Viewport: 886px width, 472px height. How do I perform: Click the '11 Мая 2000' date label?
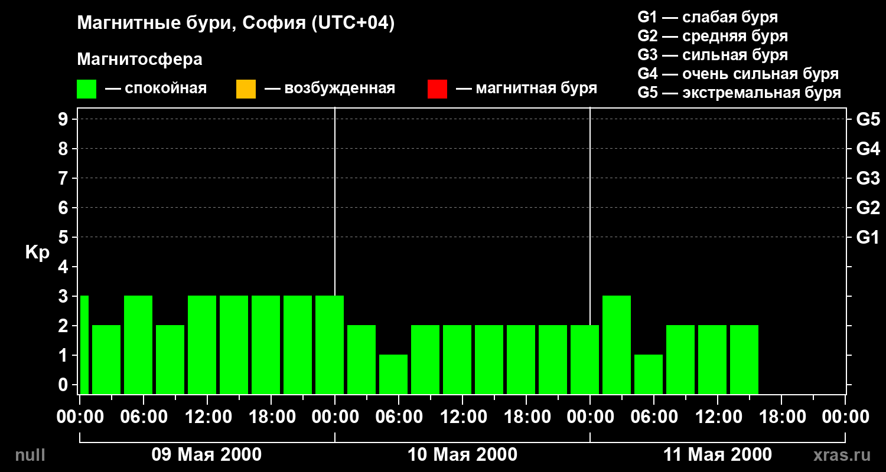718,454
